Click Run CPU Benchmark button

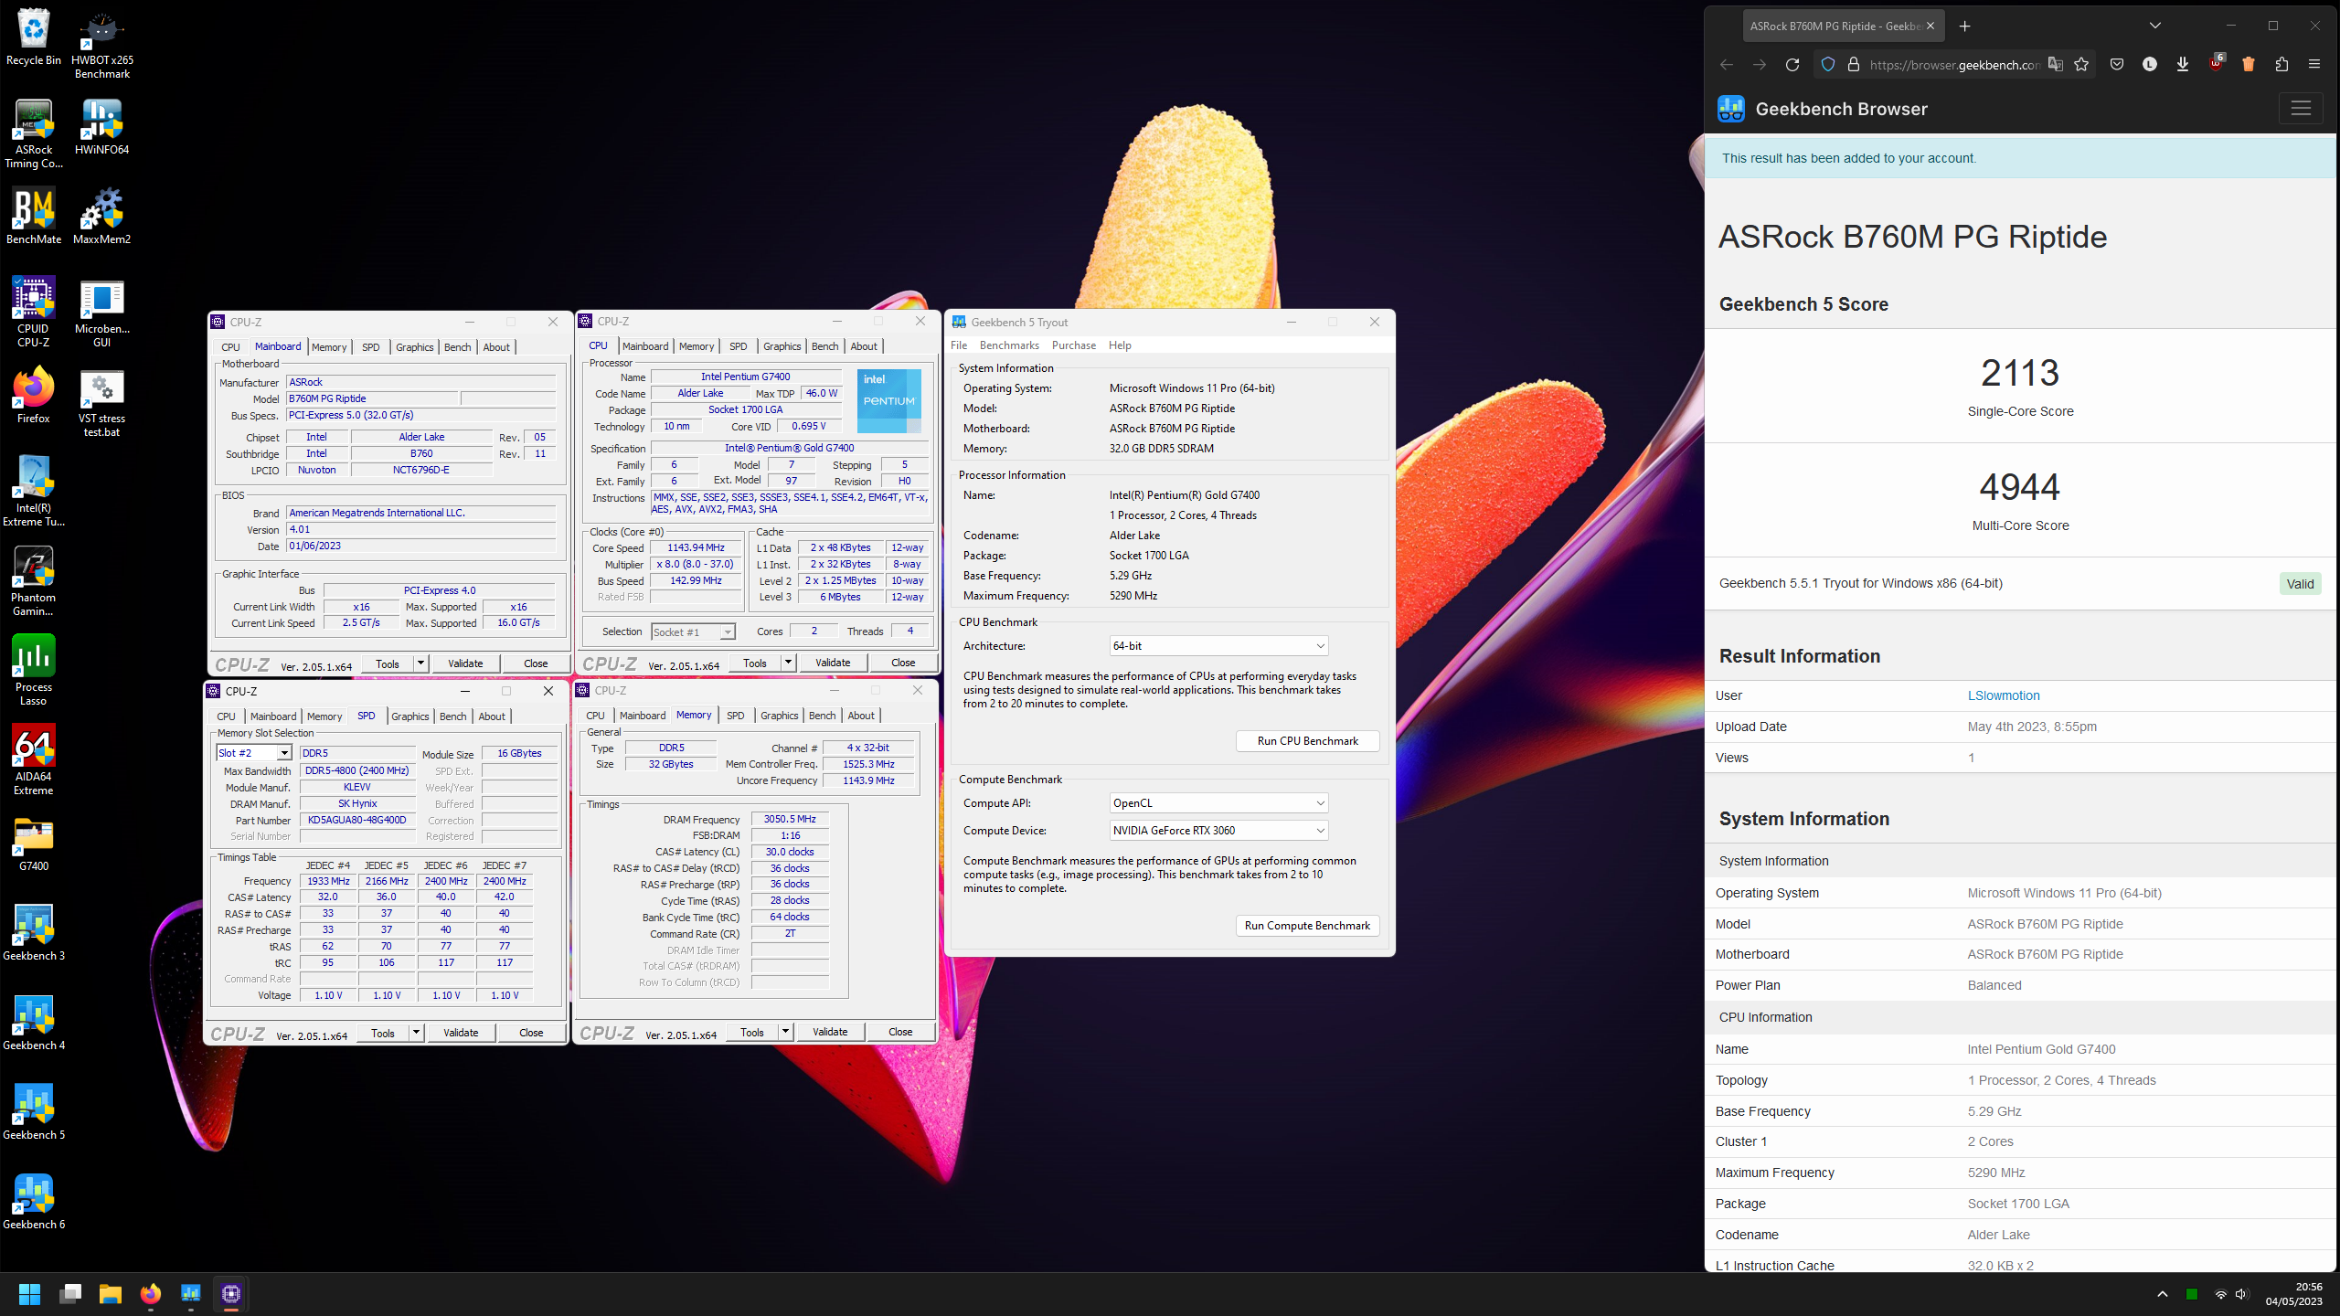coord(1307,741)
